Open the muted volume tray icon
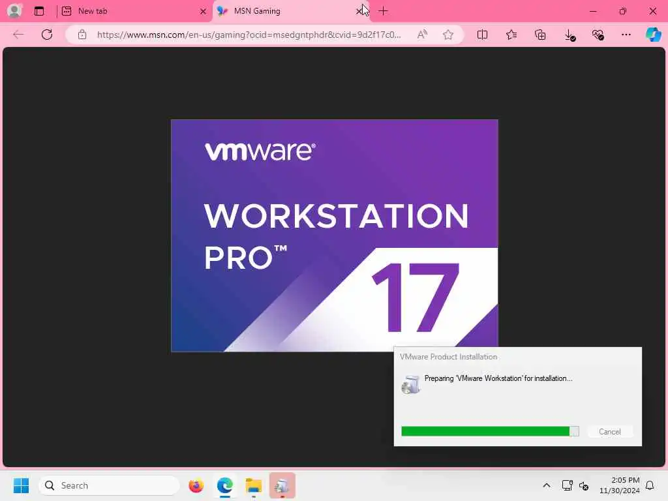The height and width of the screenshot is (501, 668). 584,485
